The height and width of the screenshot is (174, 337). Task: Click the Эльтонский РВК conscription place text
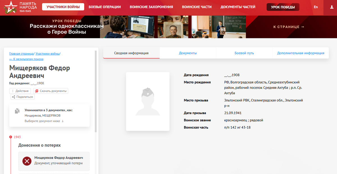tap(263, 103)
